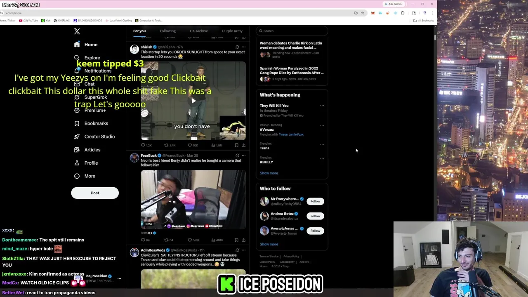
Task: Open the More menu in sidebar
Action: [x=85, y=176]
